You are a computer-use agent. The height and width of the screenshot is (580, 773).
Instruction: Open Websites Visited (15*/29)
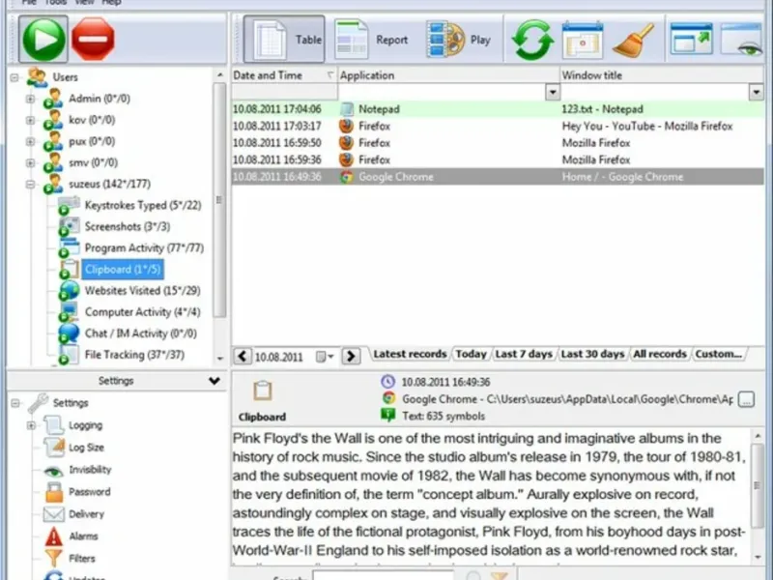point(142,291)
